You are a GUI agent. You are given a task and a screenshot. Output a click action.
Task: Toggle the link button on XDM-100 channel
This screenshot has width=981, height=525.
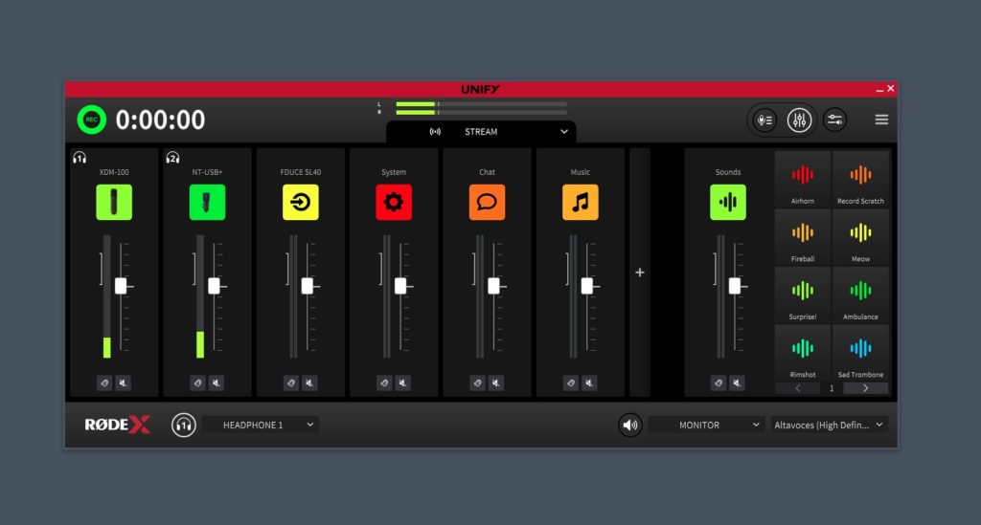tap(104, 383)
